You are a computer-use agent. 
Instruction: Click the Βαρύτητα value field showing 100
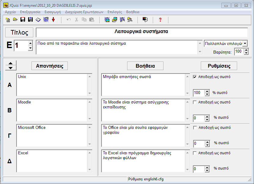(x=239, y=52)
